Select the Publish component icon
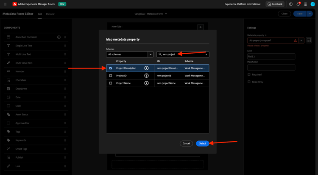 (8, 157)
